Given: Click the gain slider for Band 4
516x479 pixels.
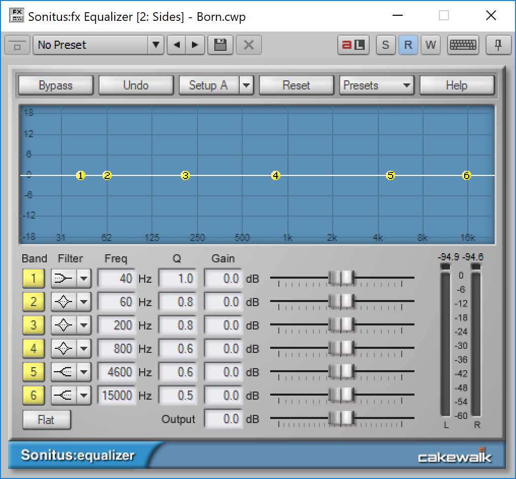Looking at the screenshot, I should [x=342, y=348].
